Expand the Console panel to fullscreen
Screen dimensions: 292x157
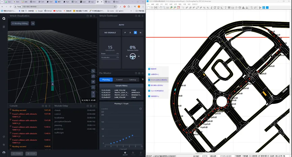point(50,106)
